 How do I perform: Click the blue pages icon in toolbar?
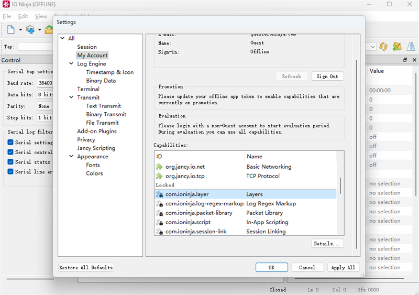411,47
